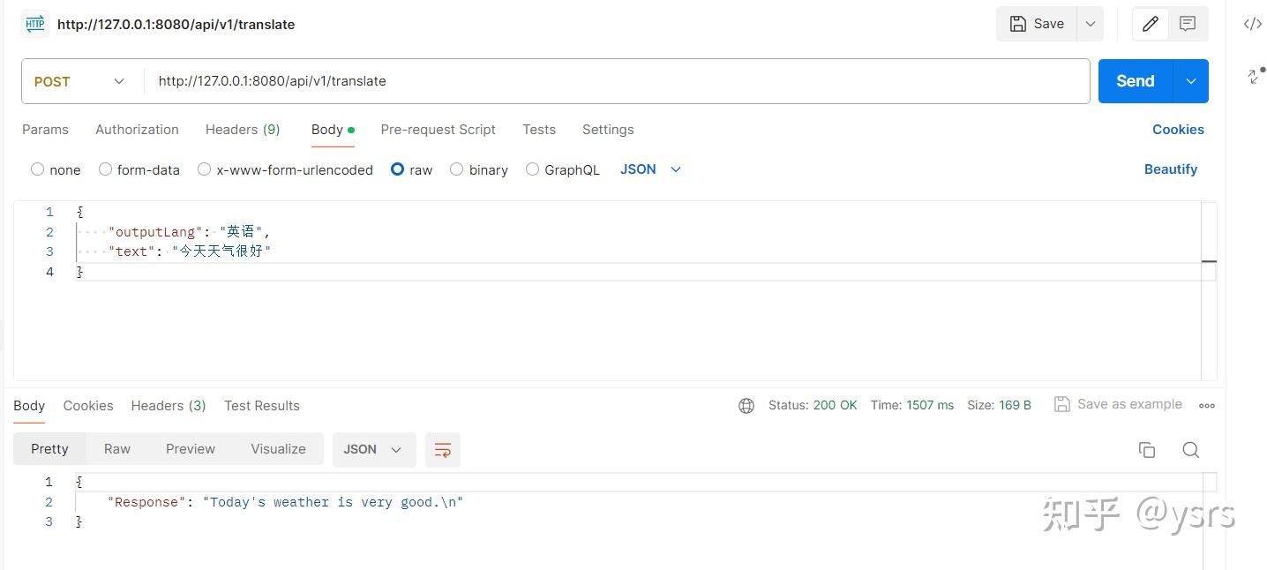Click the Beautify link
Image resolution: width=1267 pixels, height=570 pixels.
click(1170, 169)
